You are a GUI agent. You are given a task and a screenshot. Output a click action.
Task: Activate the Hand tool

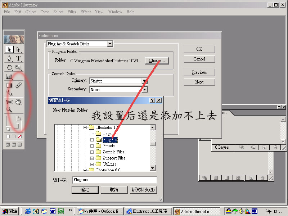coord(18,102)
